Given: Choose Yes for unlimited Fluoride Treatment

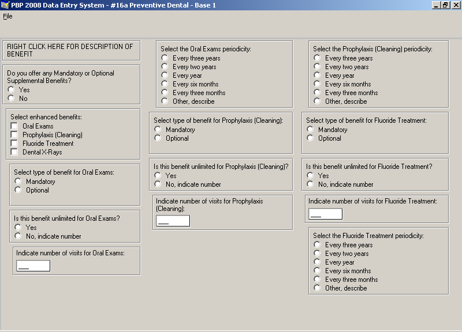Looking at the screenshot, I should pyautogui.click(x=310, y=176).
